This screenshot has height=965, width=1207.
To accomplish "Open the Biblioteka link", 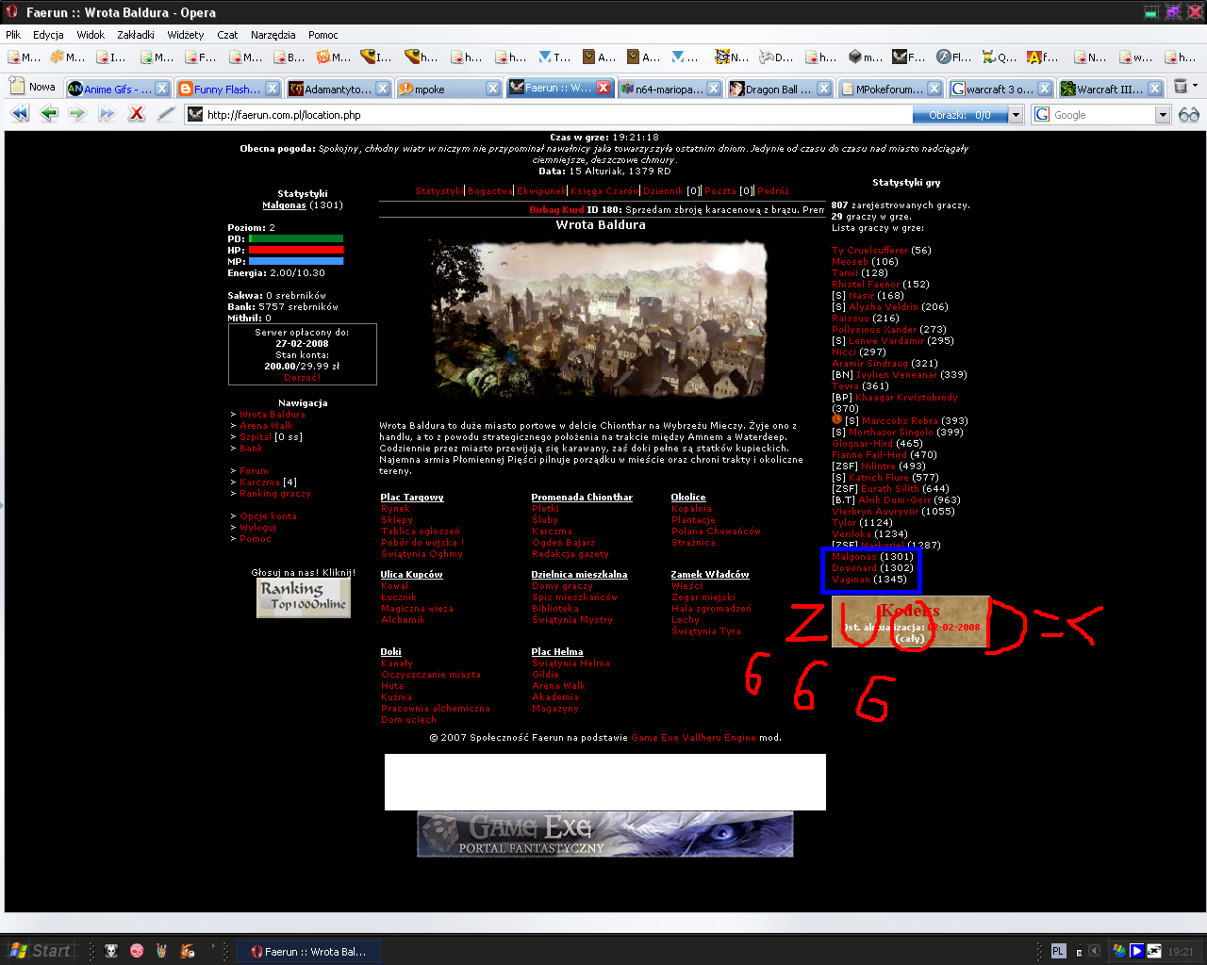I will (x=555, y=609).
